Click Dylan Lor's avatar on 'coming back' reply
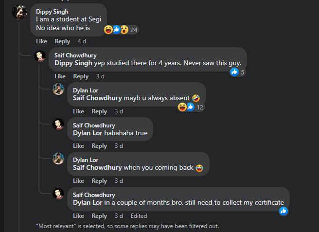This screenshot has height=232, width=319. pyautogui.click(x=58, y=159)
